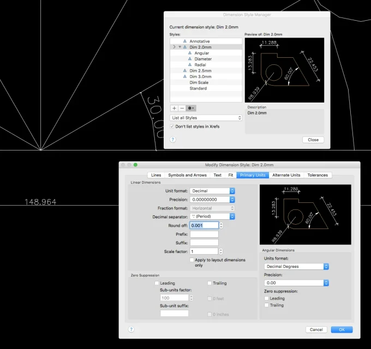371x349 pixels.
Task: Click the Suffix input field
Action: coord(204,243)
